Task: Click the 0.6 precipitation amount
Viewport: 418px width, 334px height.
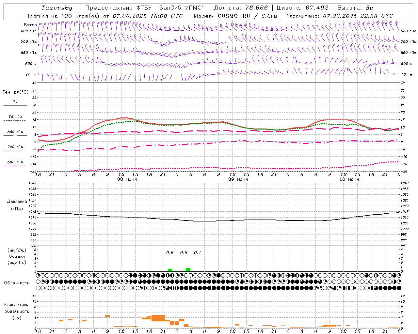Action: click(x=170, y=252)
